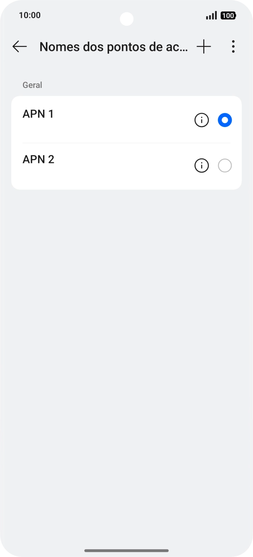This screenshot has width=253, height=557.
Task: Open the three-dot more options menu
Action: (x=233, y=47)
